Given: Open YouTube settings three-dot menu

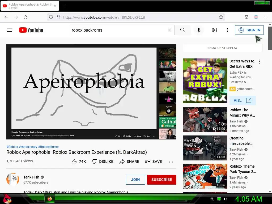Looking at the screenshot, I should pos(227,30).
